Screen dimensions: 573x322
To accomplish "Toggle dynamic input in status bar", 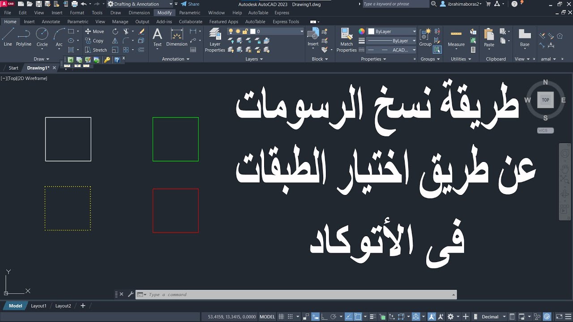I will point(315,317).
